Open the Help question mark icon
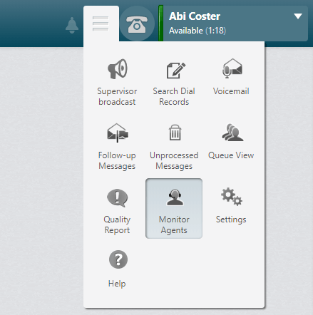 (x=118, y=259)
